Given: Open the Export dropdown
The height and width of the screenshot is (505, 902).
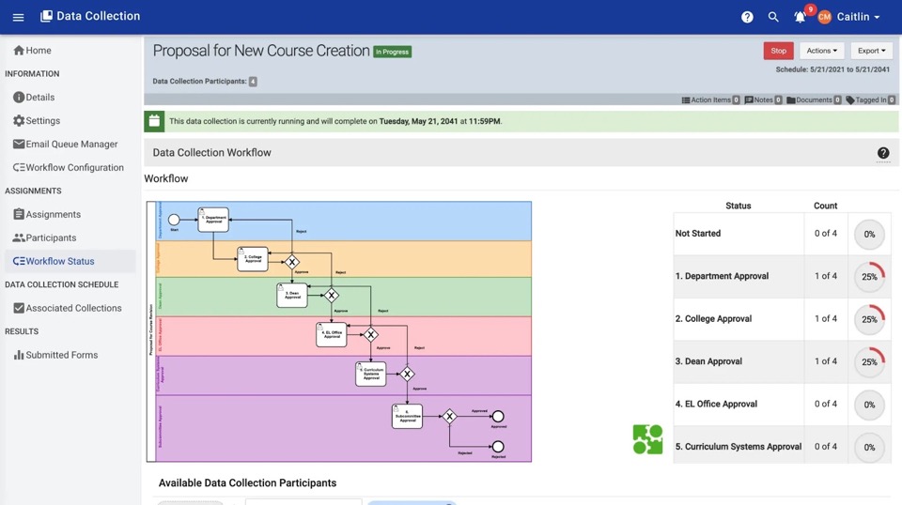Looking at the screenshot, I should pos(871,51).
